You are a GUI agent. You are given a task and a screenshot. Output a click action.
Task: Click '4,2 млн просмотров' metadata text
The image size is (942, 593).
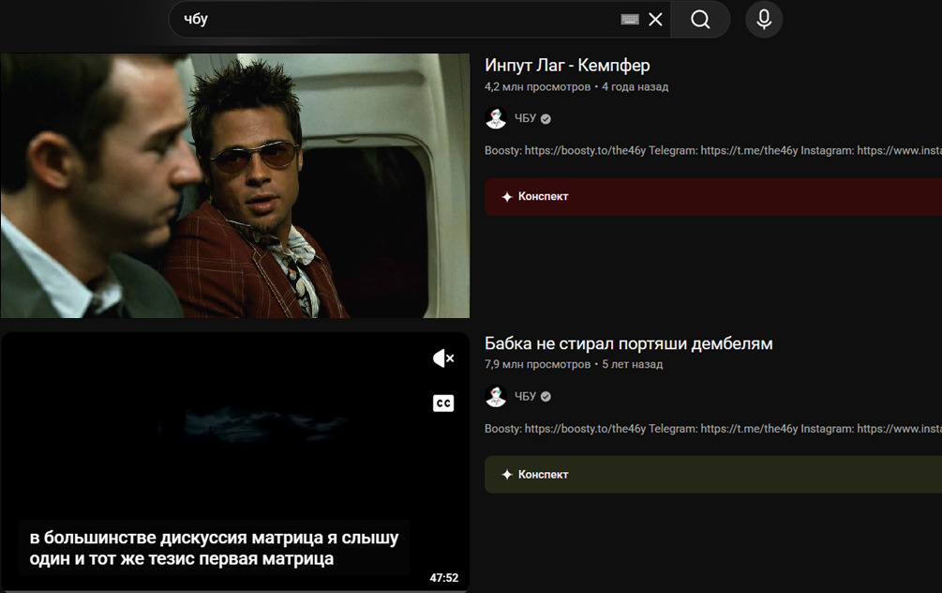click(538, 87)
